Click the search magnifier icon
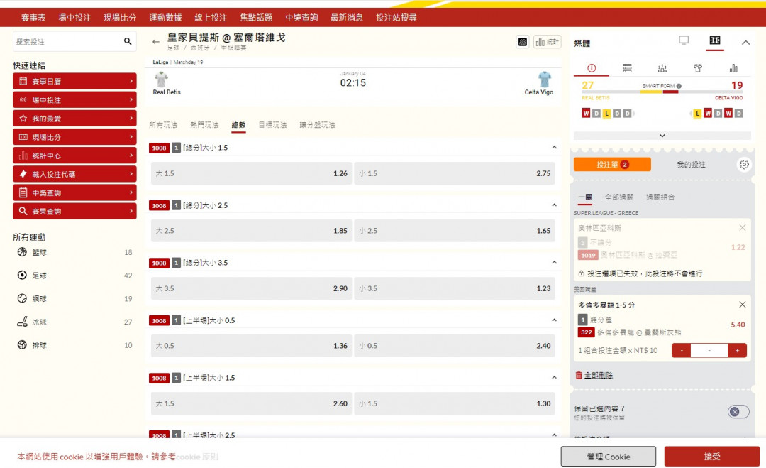766x468 pixels. click(x=128, y=42)
